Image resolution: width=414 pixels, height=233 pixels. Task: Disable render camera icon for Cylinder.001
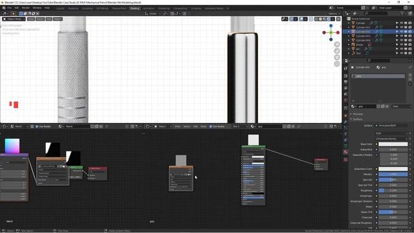pyautogui.click(x=409, y=27)
